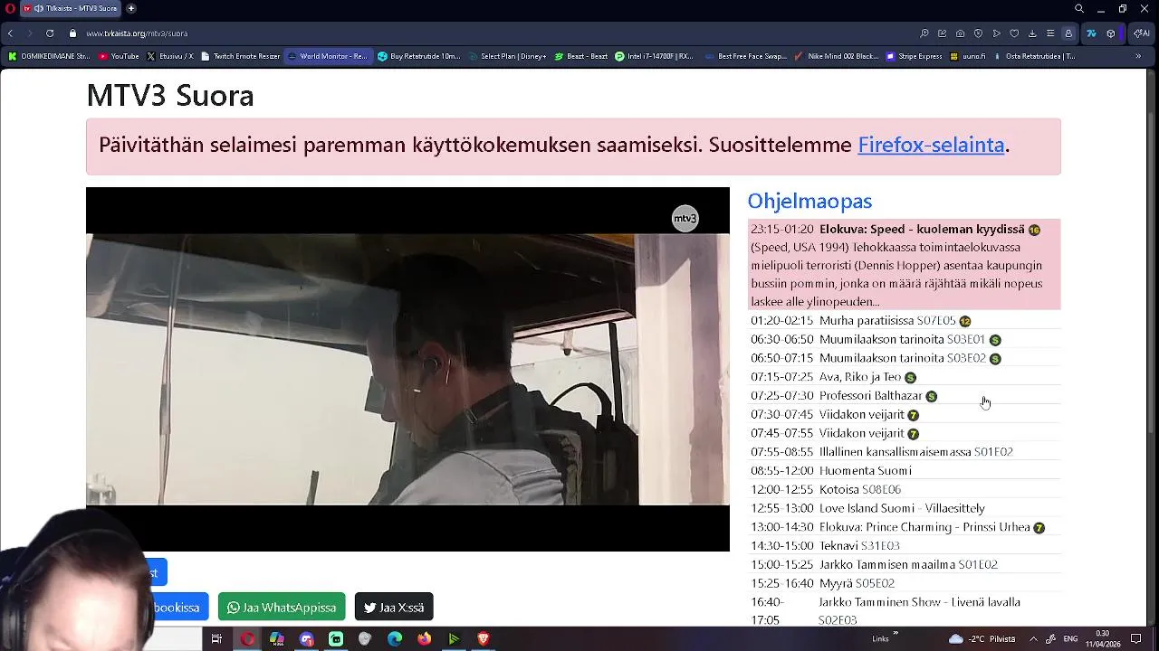Select Elokuva: Prince Charming program
Screen dimensions: 1159x651
point(904,527)
